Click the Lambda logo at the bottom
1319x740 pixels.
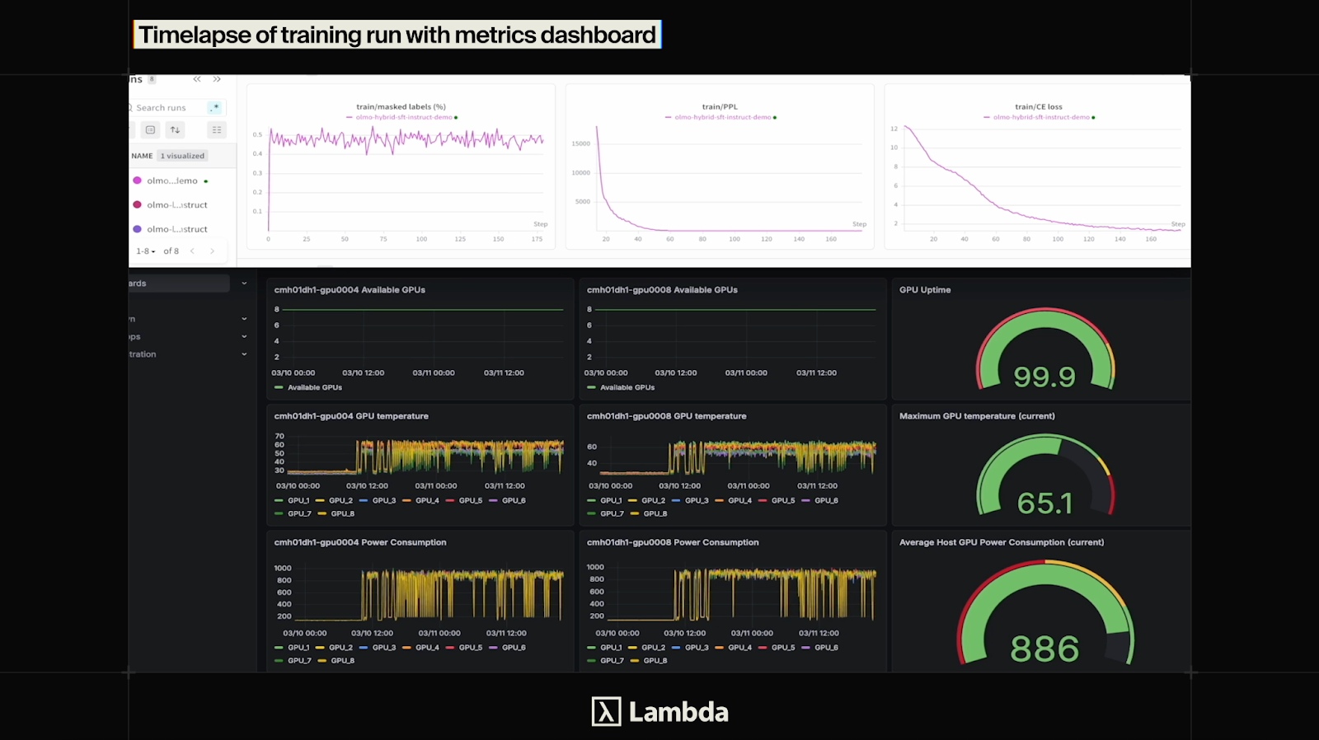(659, 712)
